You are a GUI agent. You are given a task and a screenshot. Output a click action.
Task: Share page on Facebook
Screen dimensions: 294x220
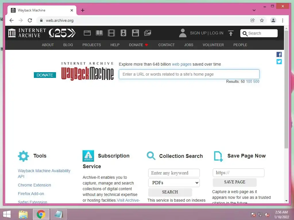coord(279,54)
